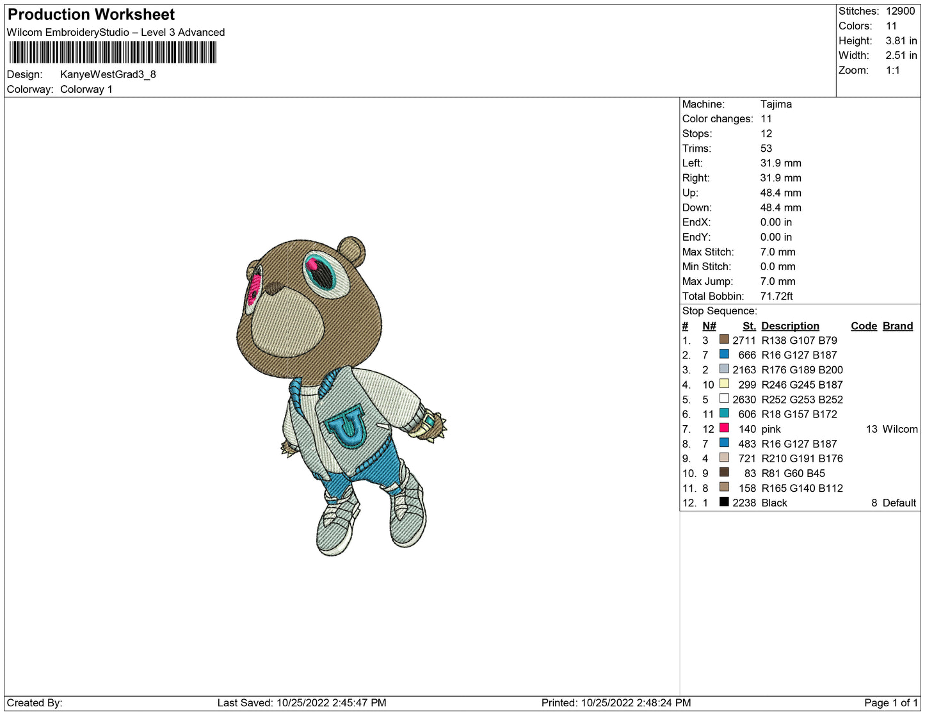The width and height of the screenshot is (925, 712).
Task: Click the description "R81 G60 B45"
Action: click(x=794, y=473)
